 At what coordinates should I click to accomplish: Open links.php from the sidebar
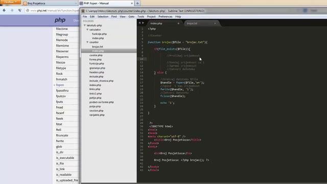click(95, 89)
